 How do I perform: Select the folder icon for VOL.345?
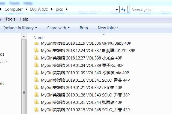click(36, 110)
